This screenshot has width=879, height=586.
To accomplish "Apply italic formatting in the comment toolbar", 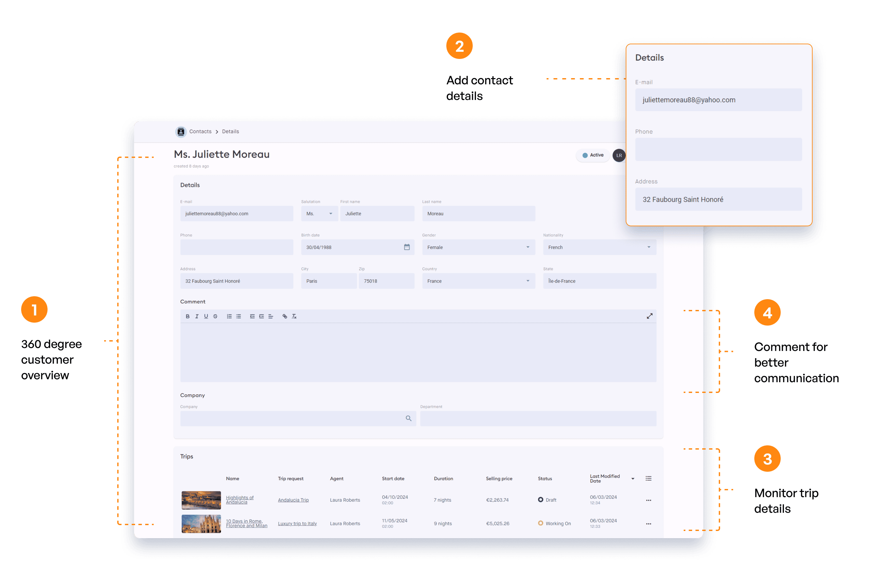I will point(197,316).
